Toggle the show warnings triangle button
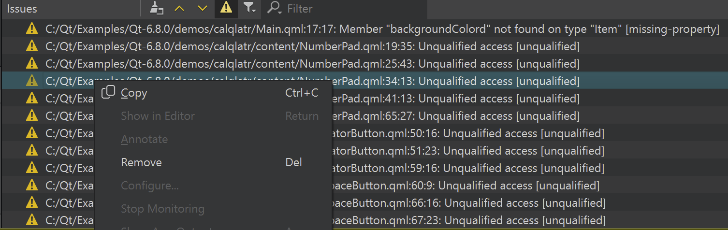Screen dimensions: 728x230 pos(226,8)
